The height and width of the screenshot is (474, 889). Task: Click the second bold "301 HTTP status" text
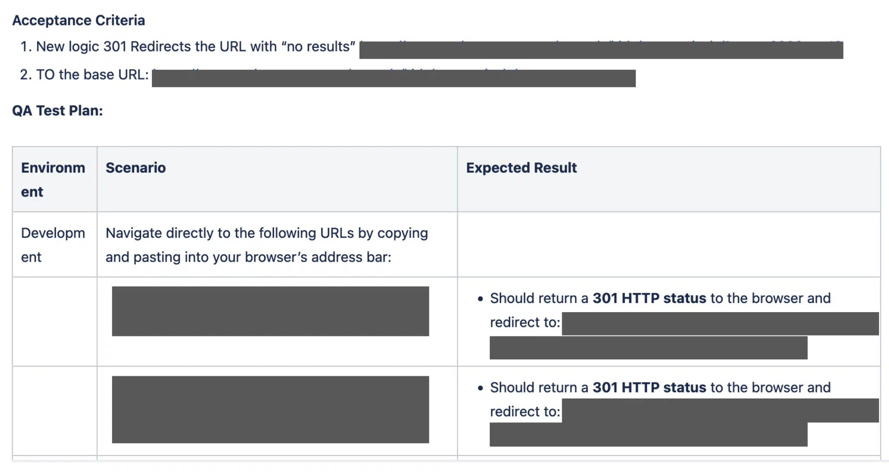(649, 387)
